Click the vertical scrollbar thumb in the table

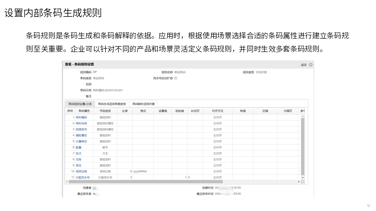tap(302, 147)
